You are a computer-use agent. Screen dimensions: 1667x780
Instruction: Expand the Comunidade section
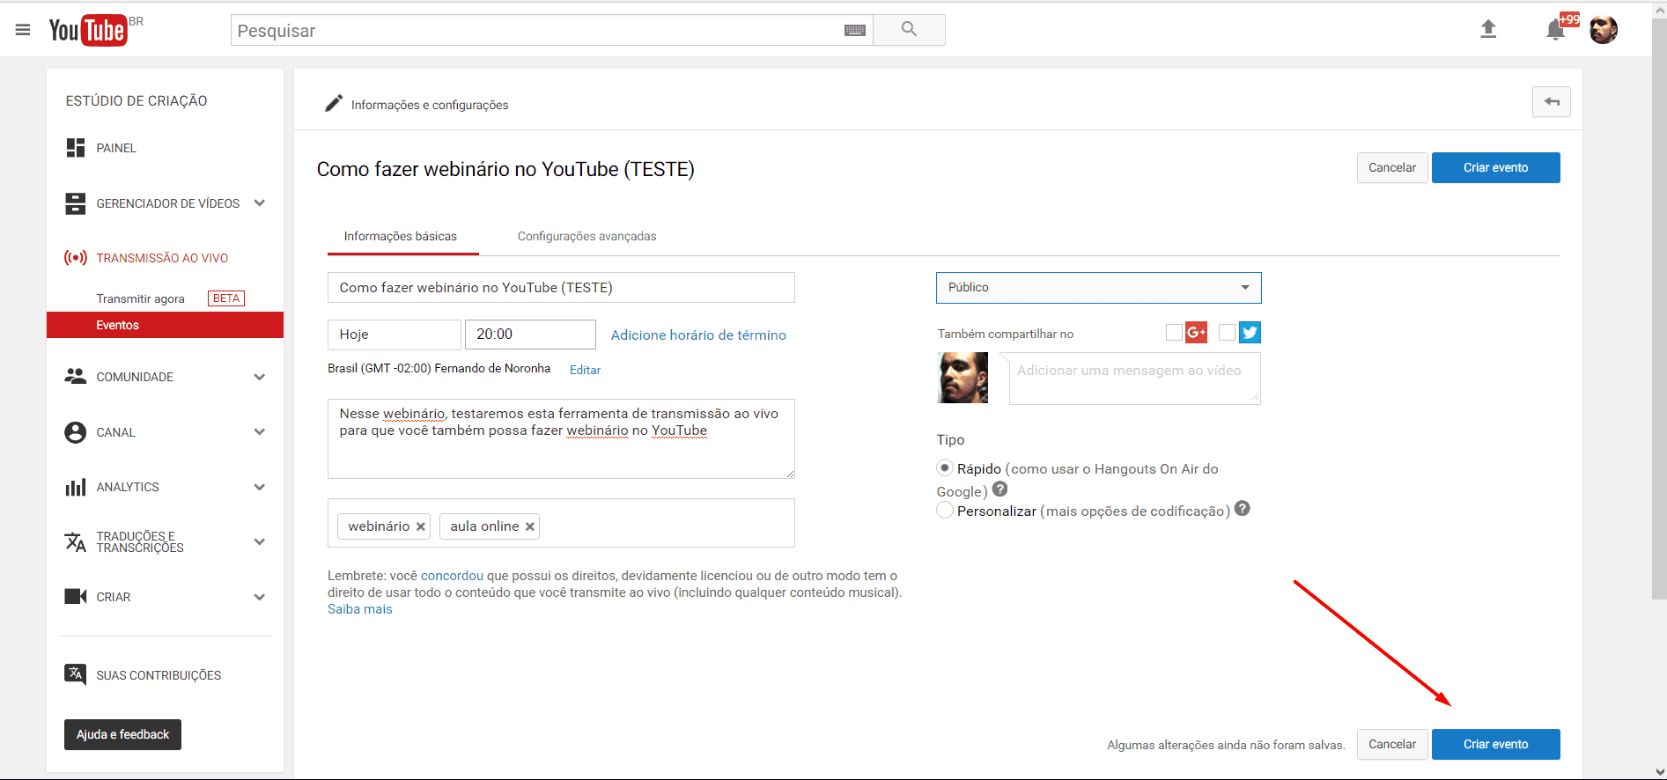[260, 377]
